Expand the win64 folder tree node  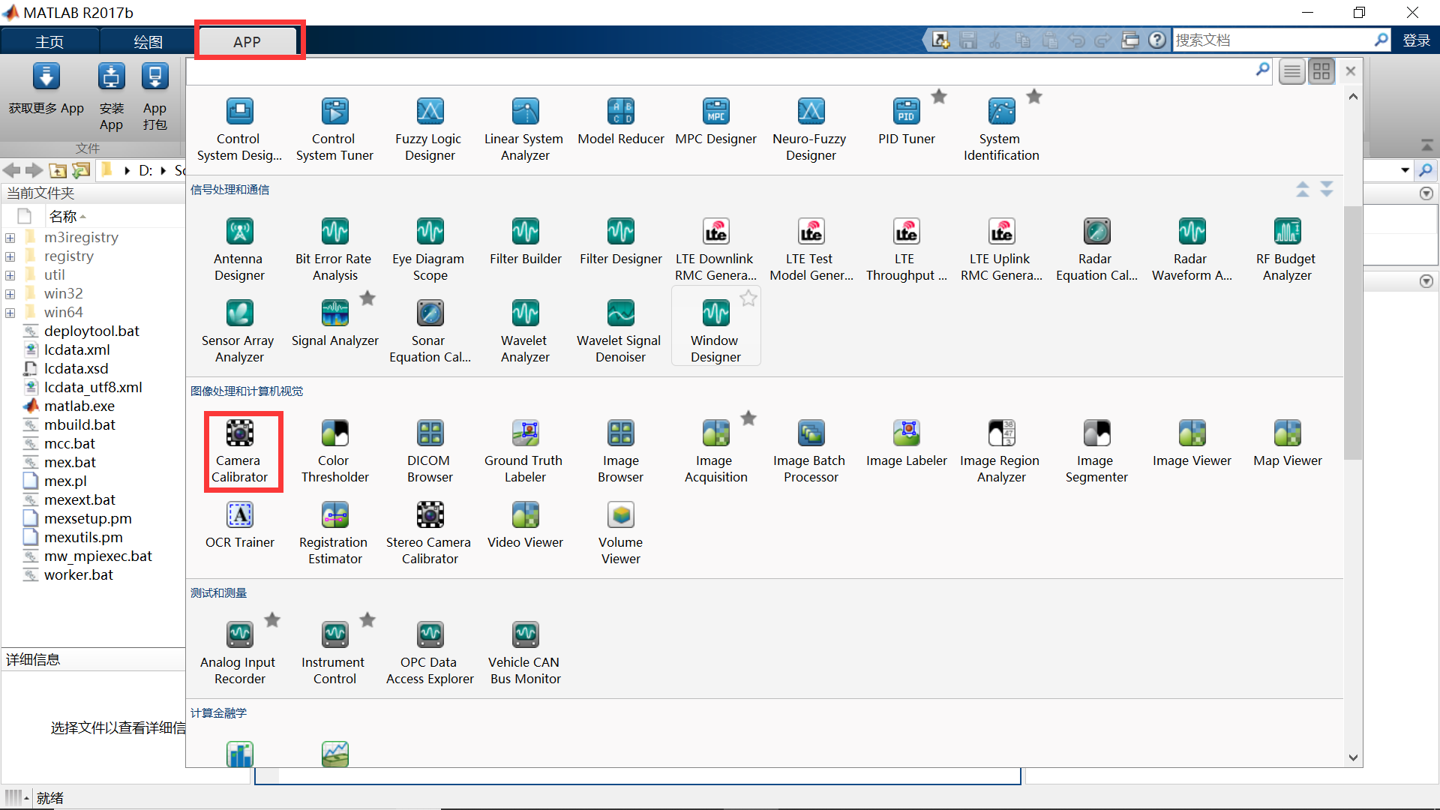click(x=10, y=313)
